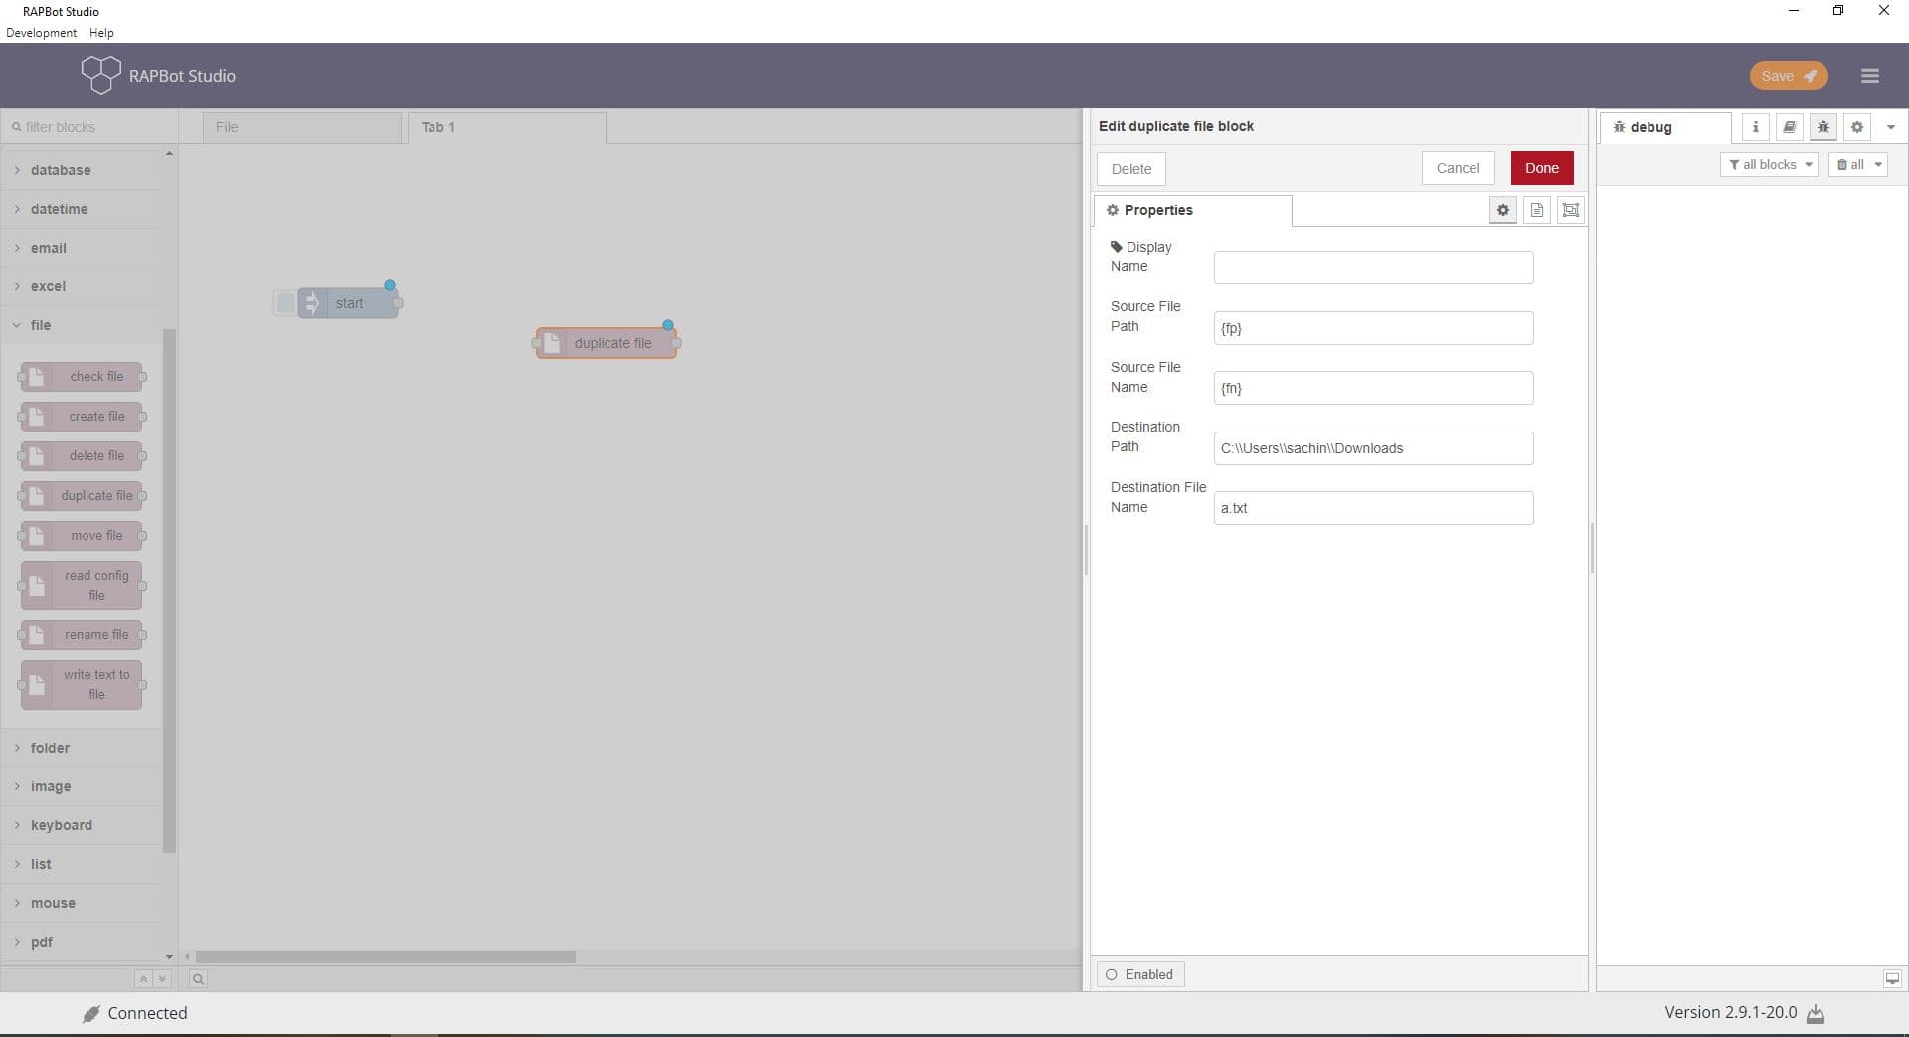1909x1037 pixels.
Task: Select the start block on canvas
Action: click(348, 303)
